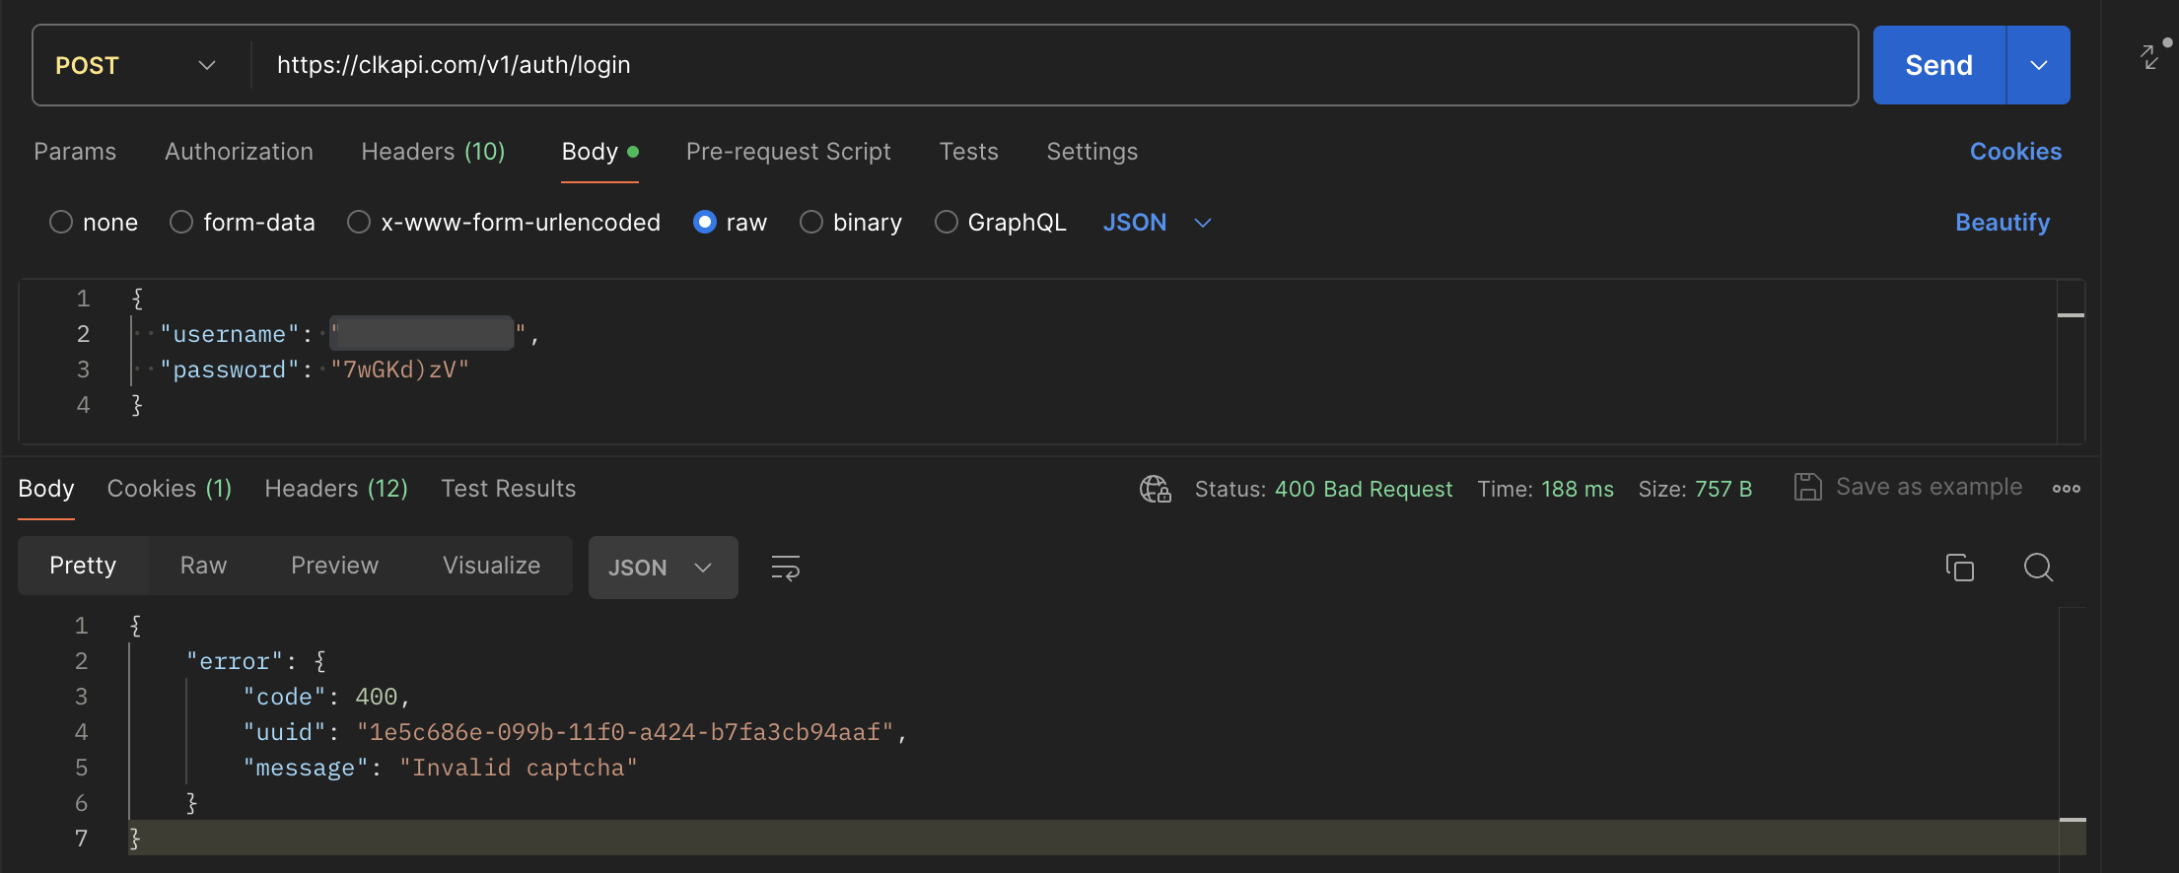The width and height of the screenshot is (2179, 873).
Task: Click the 757 B size value
Action: (1723, 489)
